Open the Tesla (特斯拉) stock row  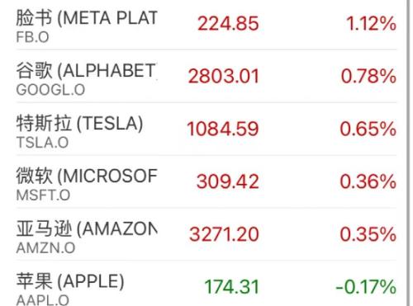(x=206, y=129)
